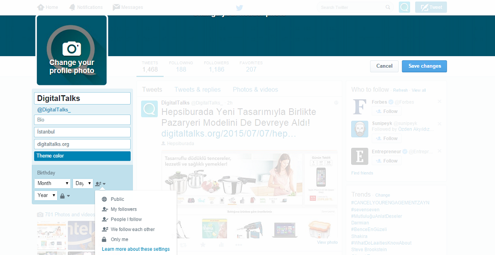Open the digitaltalks.org tweet link
The image size is (495, 255).
coord(229,133)
